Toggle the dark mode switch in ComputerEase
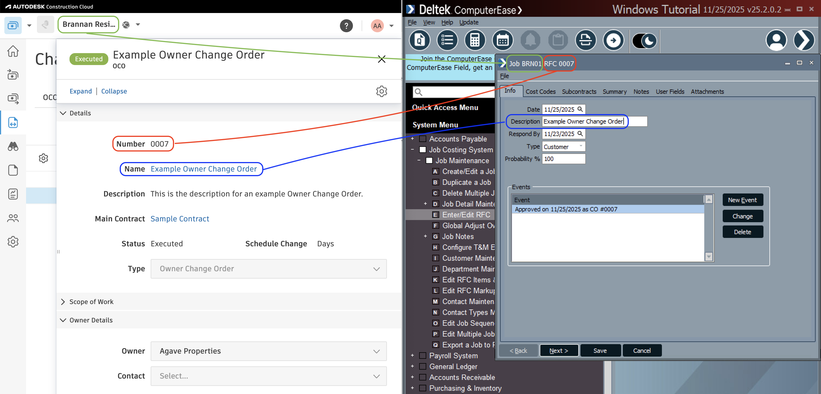821x394 pixels. pyautogui.click(x=644, y=41)
